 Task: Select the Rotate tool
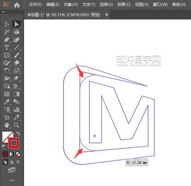coord(7,71)
